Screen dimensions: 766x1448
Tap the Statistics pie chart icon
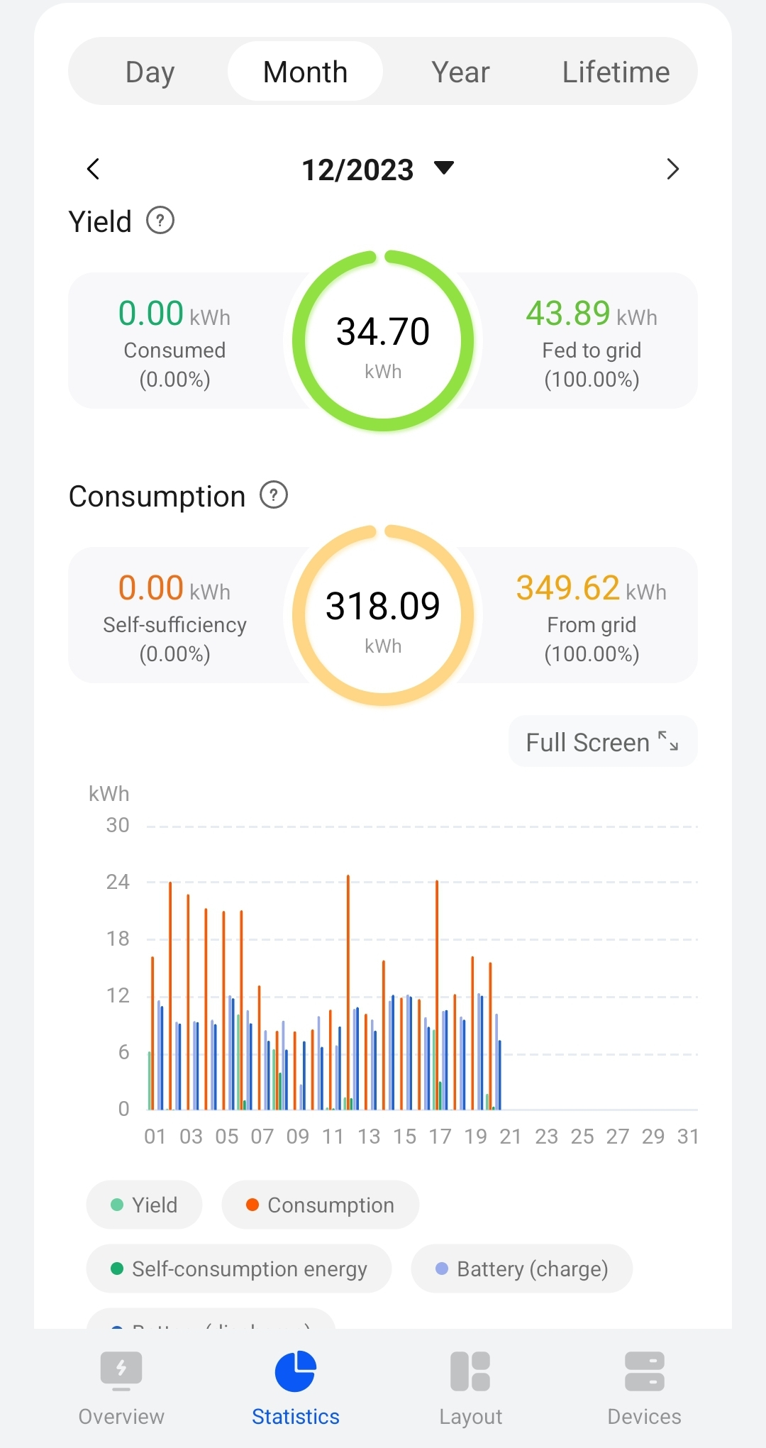click(x=295, y=1371)
